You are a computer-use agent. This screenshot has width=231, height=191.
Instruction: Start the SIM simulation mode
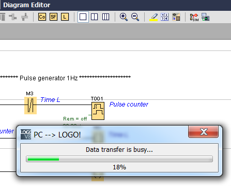(x=194, y=18)
